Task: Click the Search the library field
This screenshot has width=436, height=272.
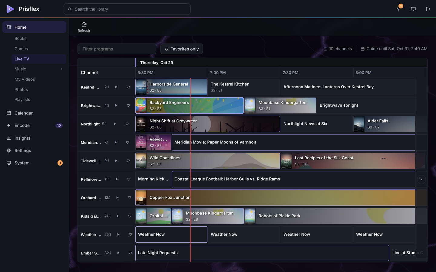Action: pos(127,9)
